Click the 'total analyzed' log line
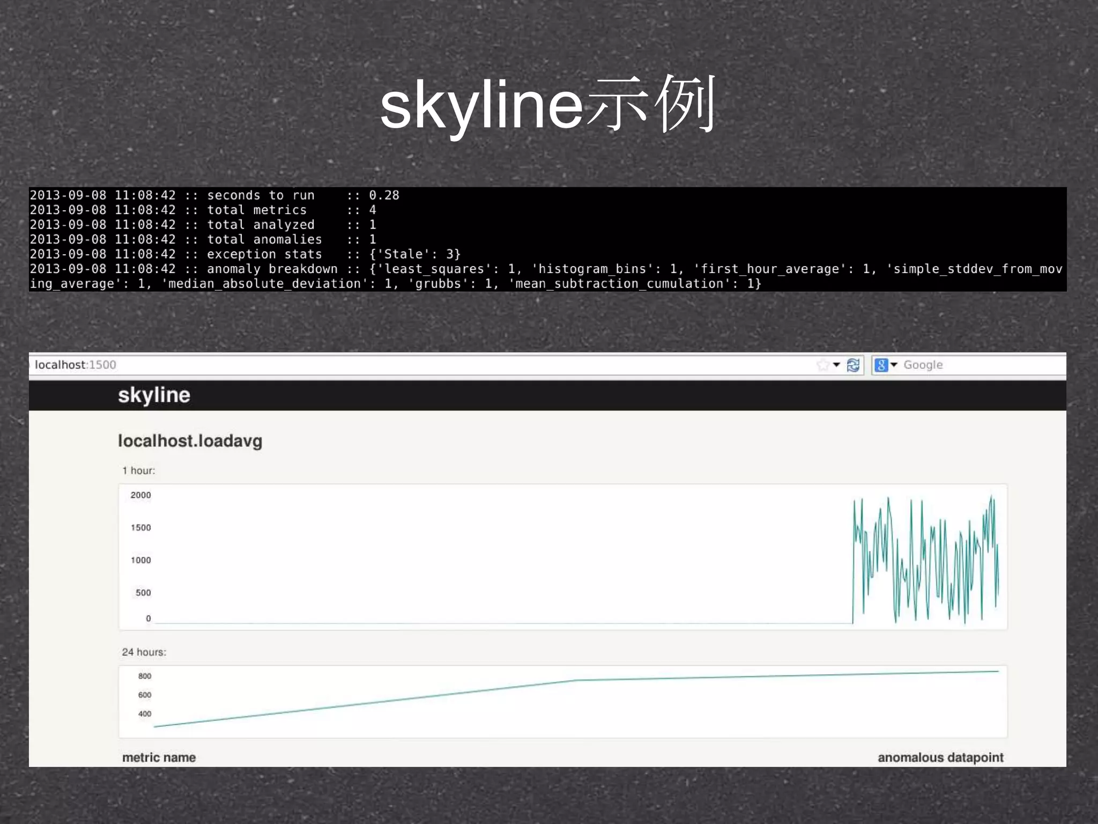Viewport: 1098px width, 824px height. (203, 225)
